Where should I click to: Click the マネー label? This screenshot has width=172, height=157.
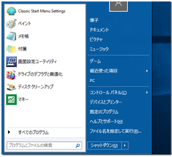[x=23, y=99]
